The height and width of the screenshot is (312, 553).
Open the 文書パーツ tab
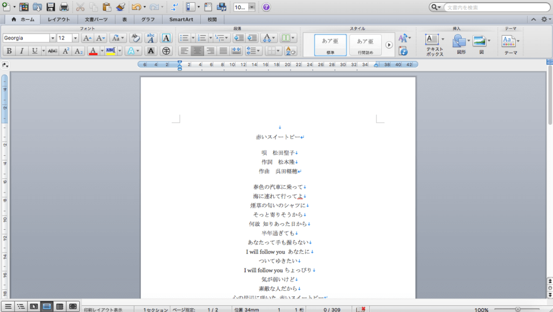[x=96, y=19]
